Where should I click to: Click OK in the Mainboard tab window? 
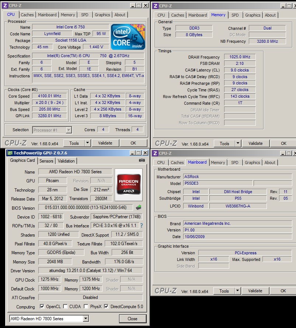click(283, 291)
